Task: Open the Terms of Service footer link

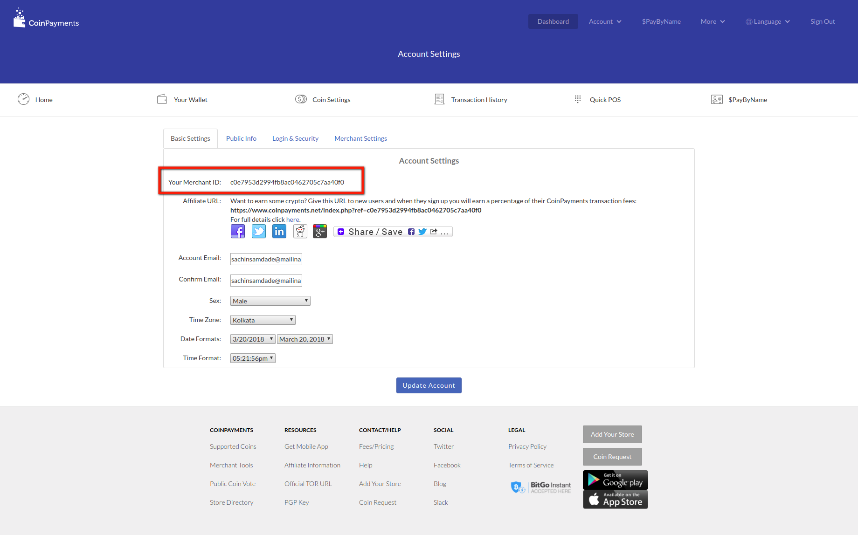Action: [x=531, y=465]
